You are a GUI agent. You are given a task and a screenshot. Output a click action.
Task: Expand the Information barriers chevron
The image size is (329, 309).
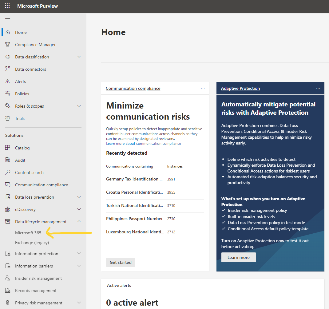[x=79, y=266]
